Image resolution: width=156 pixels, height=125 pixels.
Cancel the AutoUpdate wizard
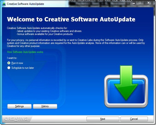click(x=134, y=119)
